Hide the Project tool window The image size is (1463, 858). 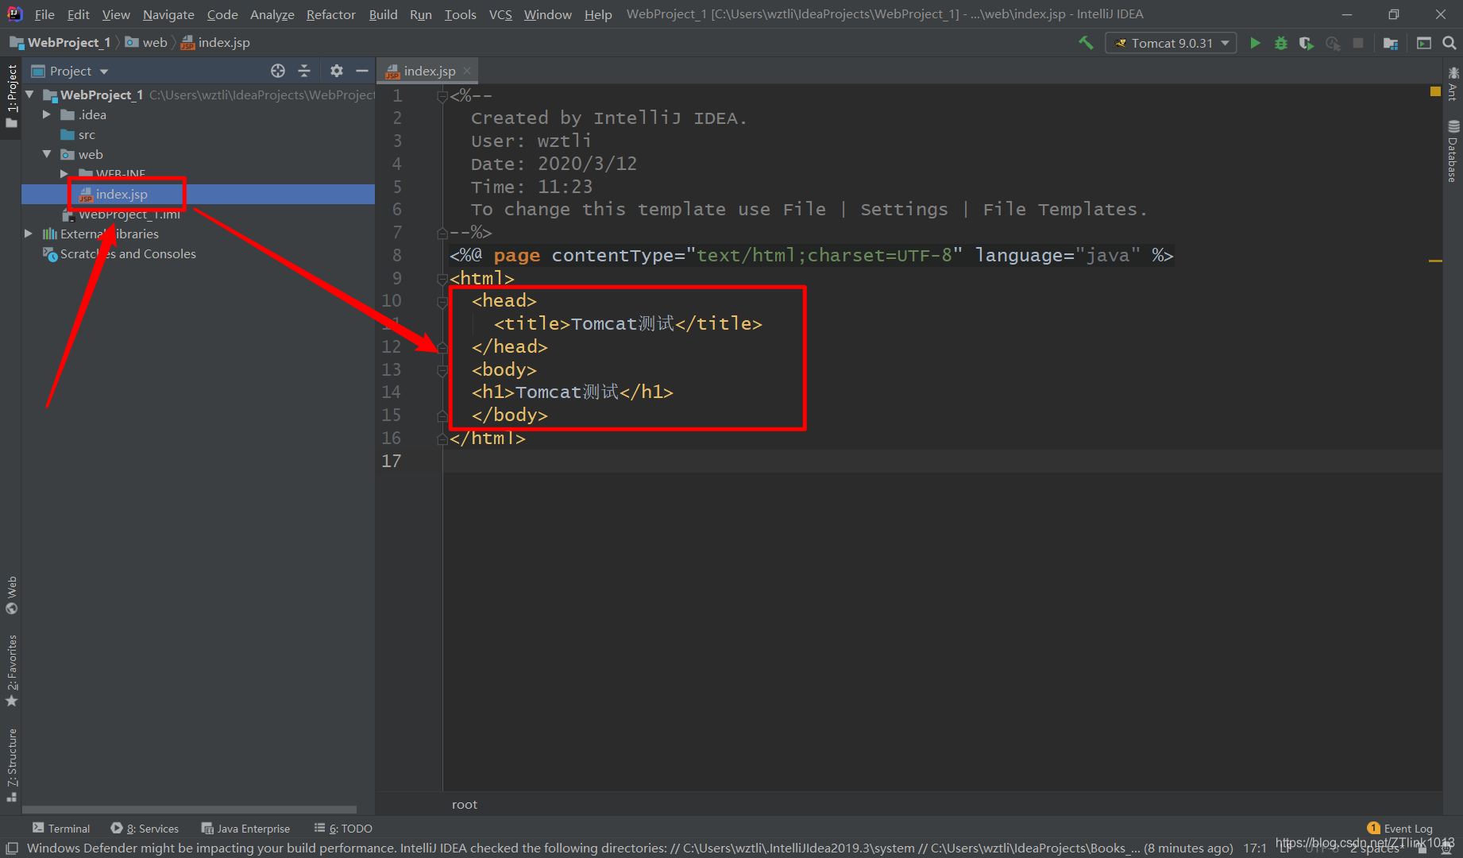point(362,71)
